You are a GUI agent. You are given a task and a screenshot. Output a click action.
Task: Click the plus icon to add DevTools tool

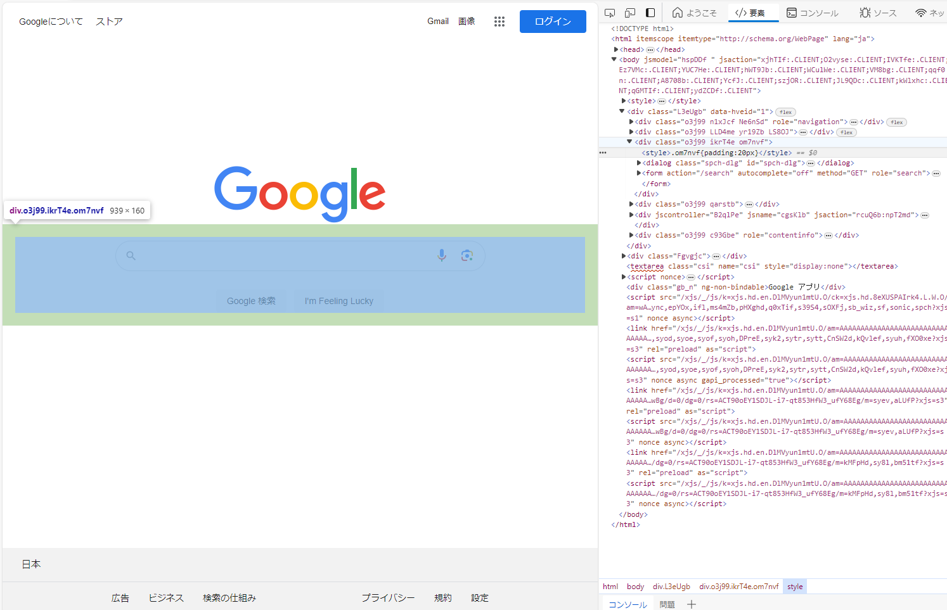tap(691, 604)
